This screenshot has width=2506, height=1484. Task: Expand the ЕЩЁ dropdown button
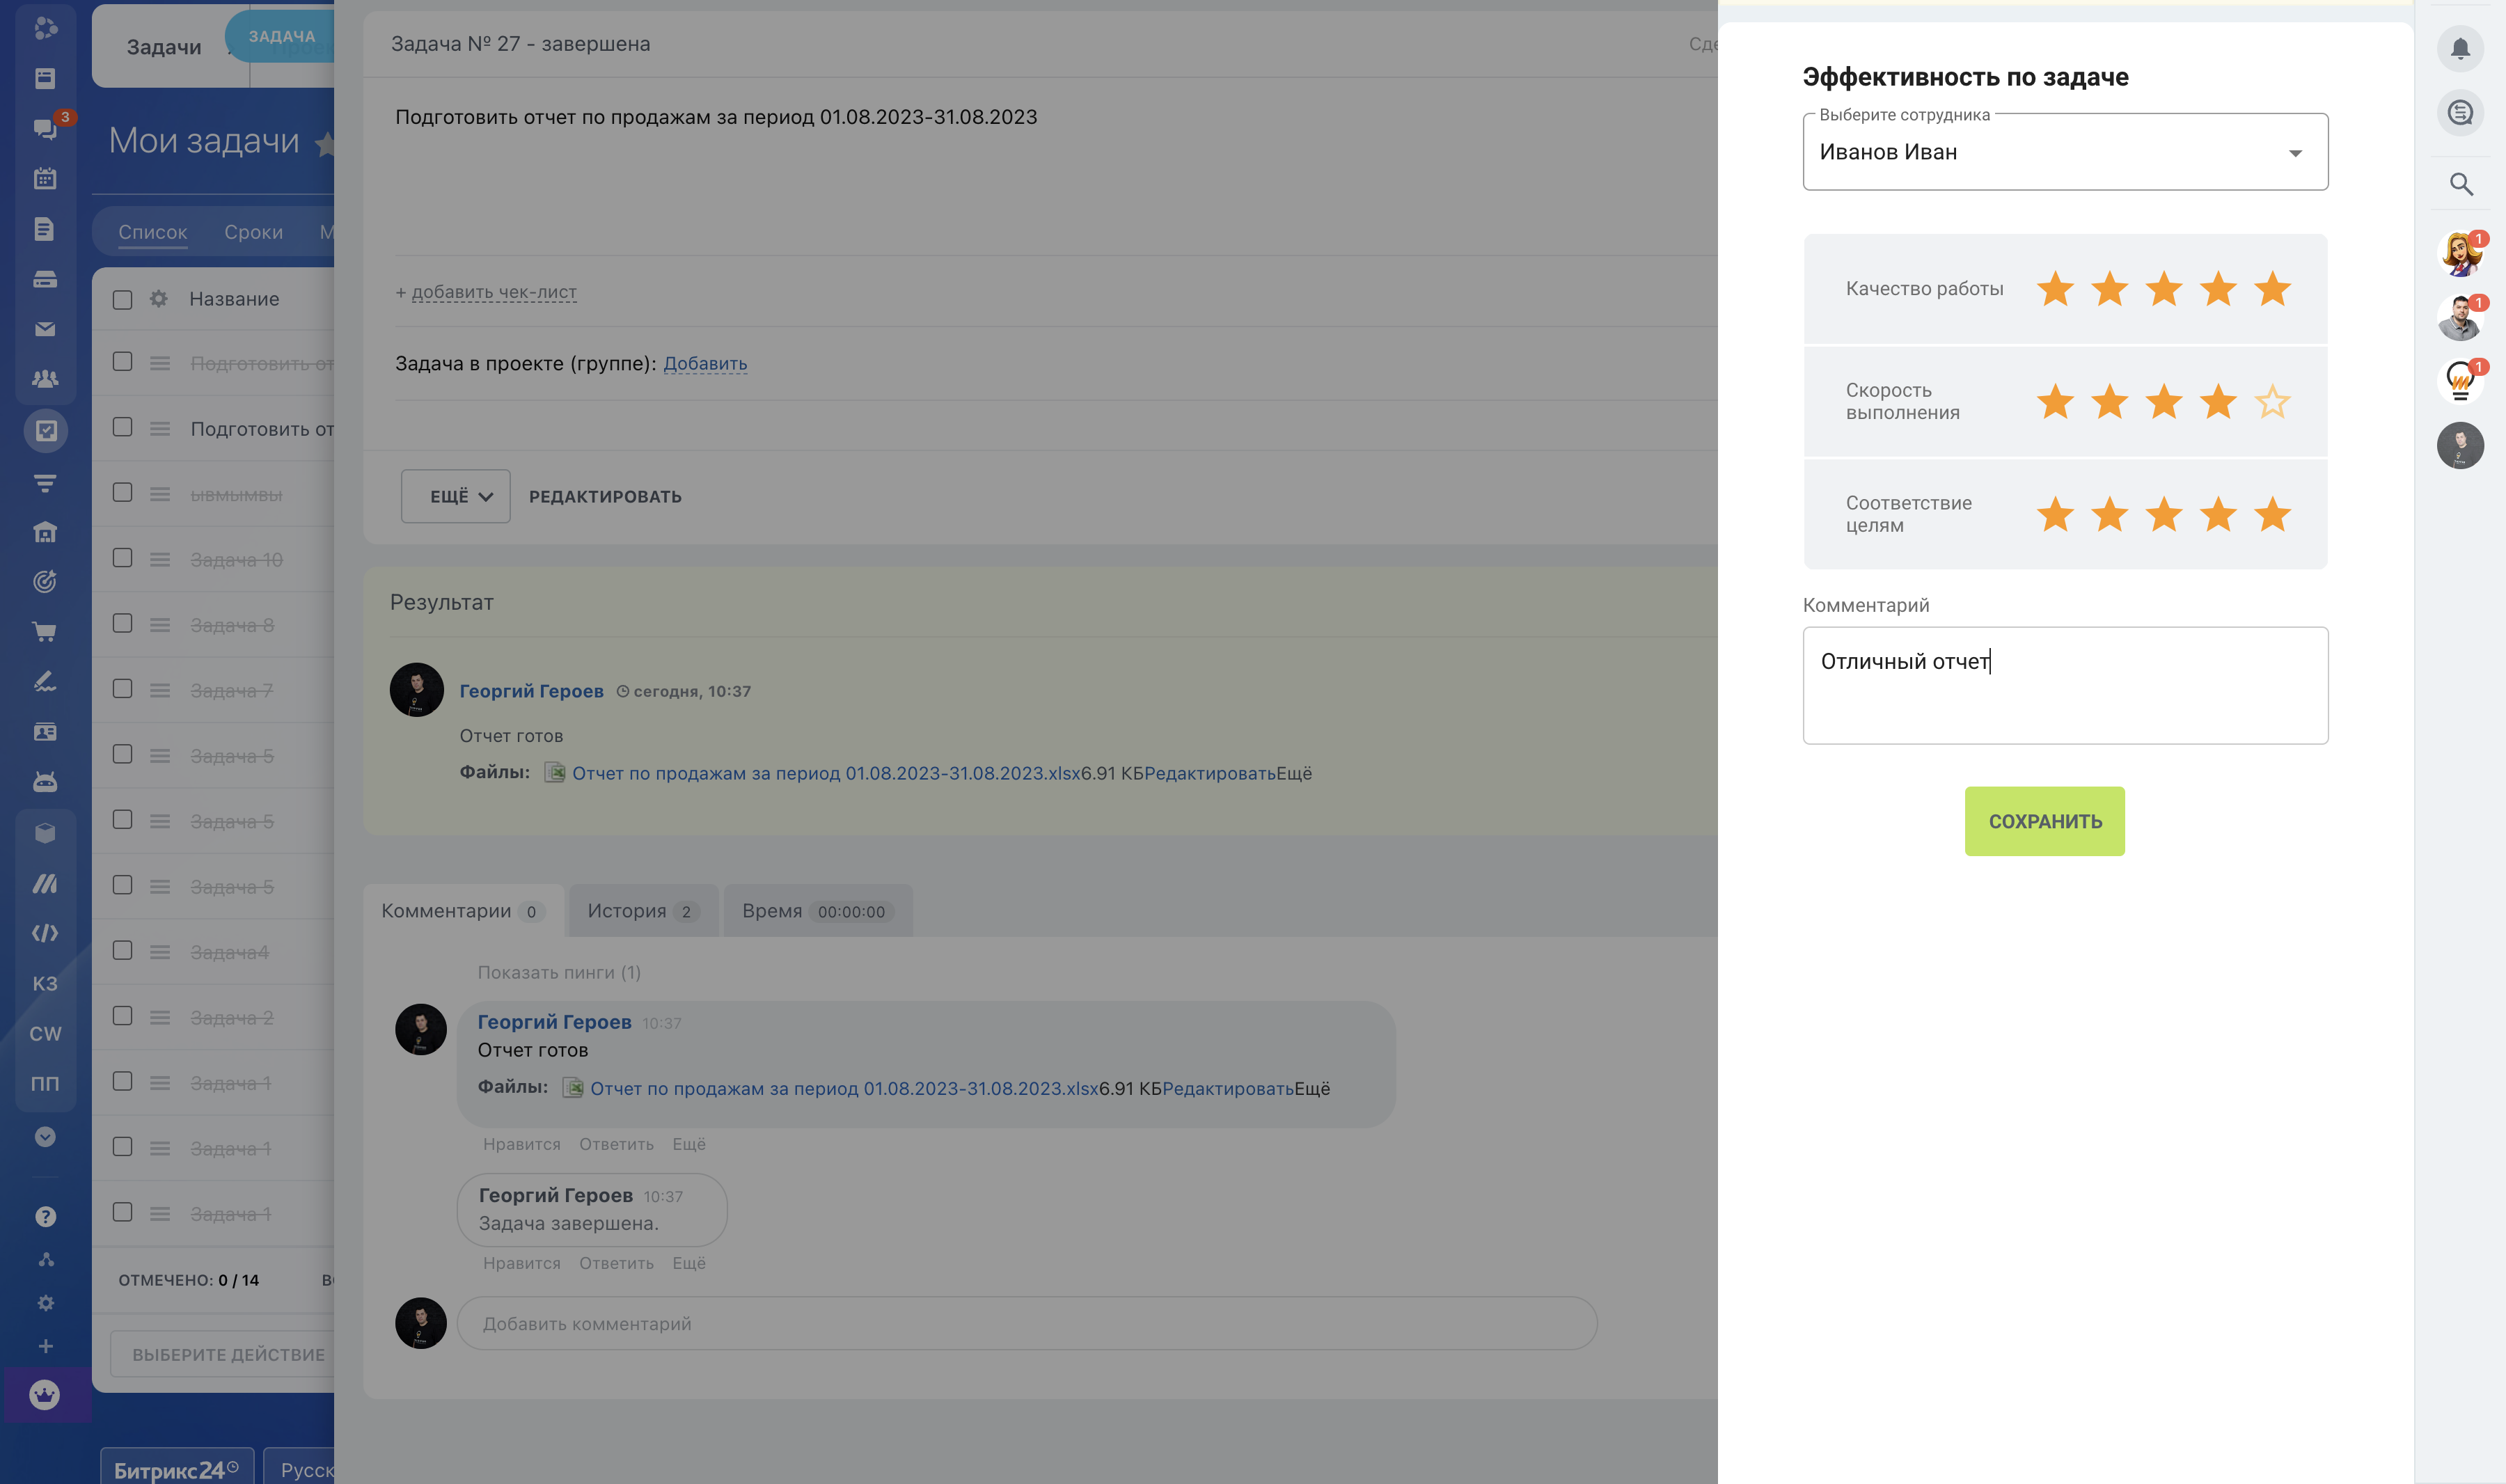pos(456,497)
